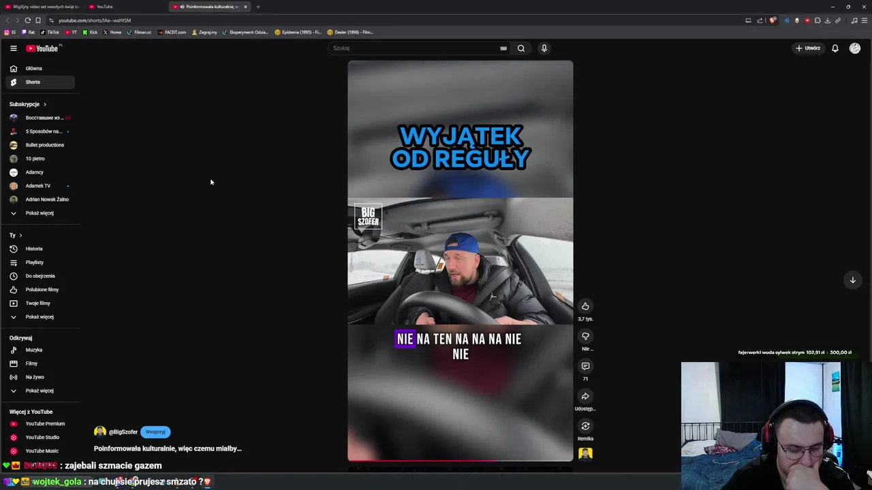Click the search magnifier button

click(521, 48)
